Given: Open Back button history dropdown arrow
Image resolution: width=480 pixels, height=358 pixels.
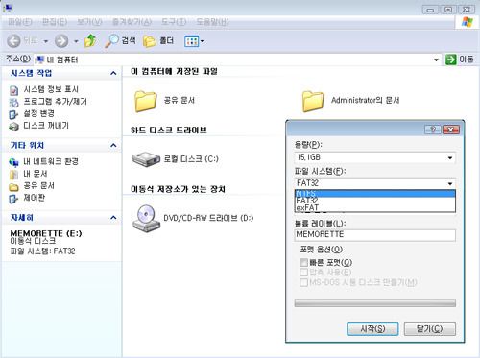Looking at the screenshot, I should (x=45, y=41).
